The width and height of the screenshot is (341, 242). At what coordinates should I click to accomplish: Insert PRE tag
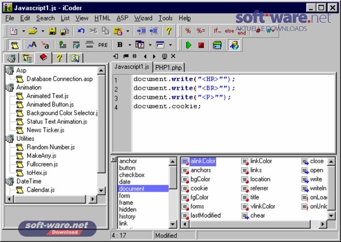coord(103,45)
